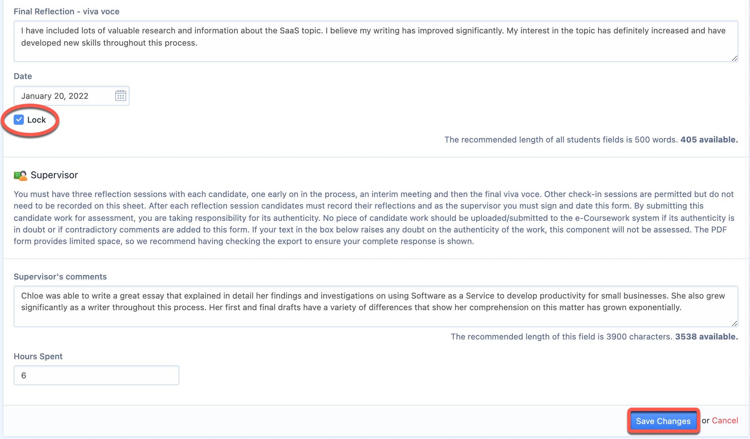Focus the Supervisor's comments text box
This screenshot has width=750, height=439.
pyautogui.click(x=376, y=306)
